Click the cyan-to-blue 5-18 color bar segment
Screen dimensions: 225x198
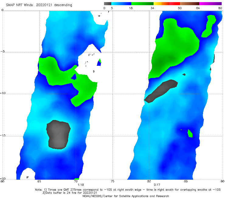point(121,4)
